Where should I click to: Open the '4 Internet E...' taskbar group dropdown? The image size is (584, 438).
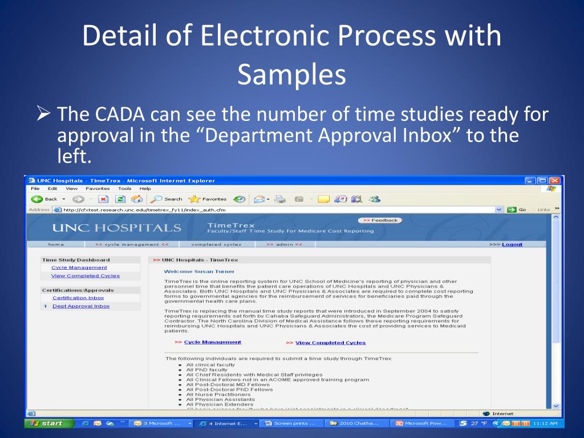(x=256, y=424)
